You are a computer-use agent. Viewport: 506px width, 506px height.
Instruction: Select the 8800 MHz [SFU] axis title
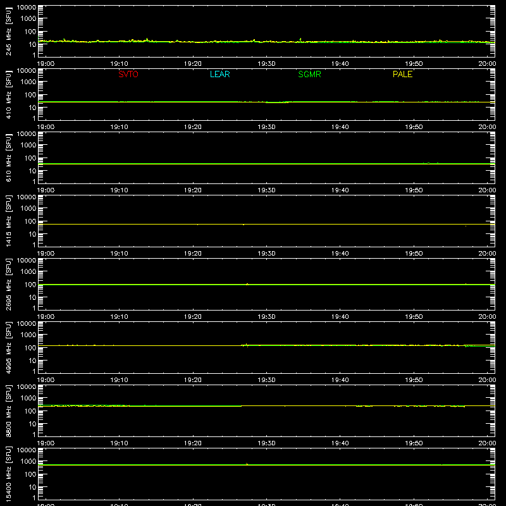[9, 410]
